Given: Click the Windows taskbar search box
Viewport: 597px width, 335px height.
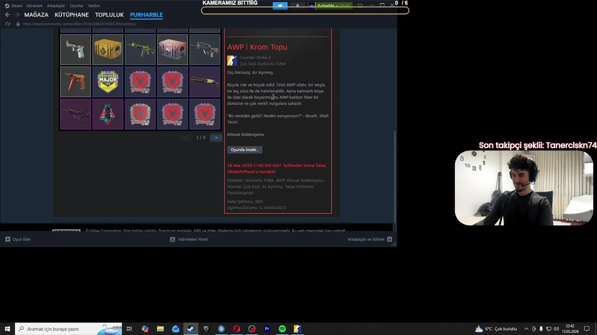Looking at the screenshot, I should 69,329.
